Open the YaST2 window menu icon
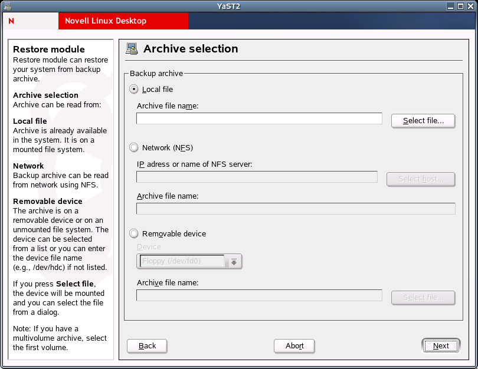 click(x=7, y=6)
